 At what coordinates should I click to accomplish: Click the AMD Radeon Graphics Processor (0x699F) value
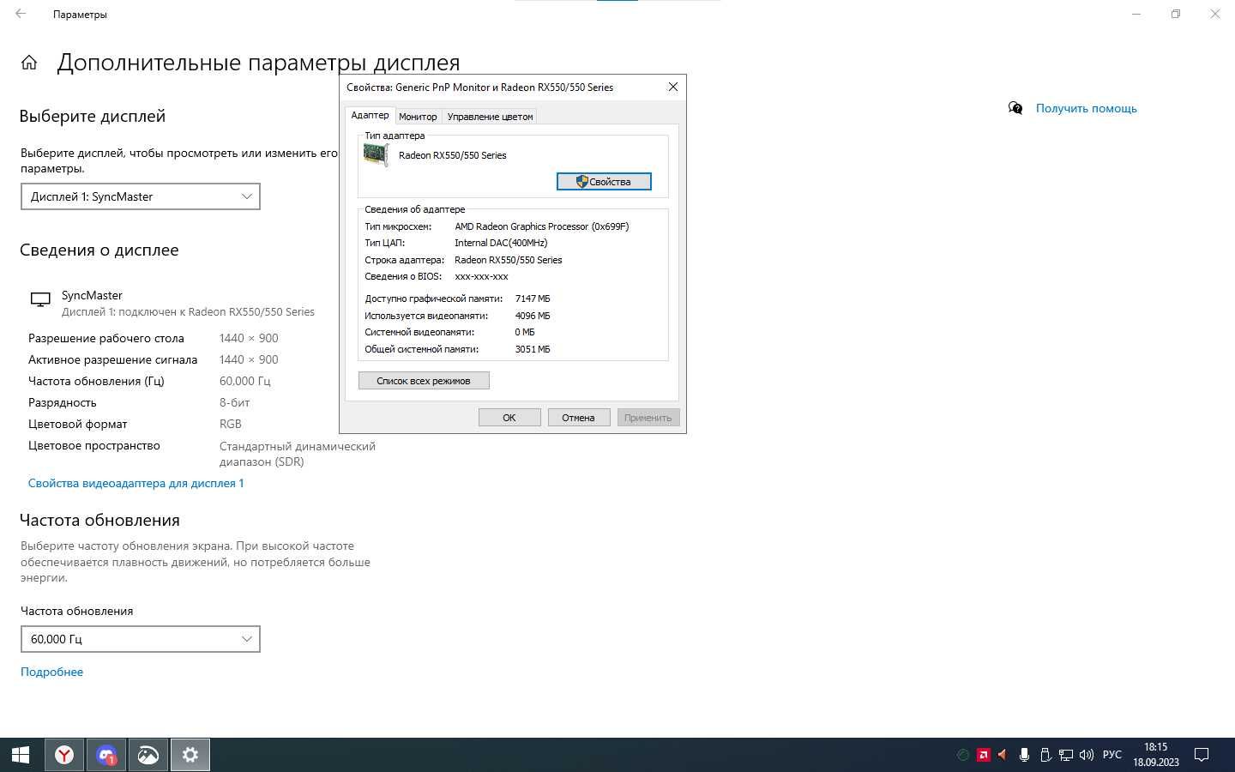[x=541, y=226]
